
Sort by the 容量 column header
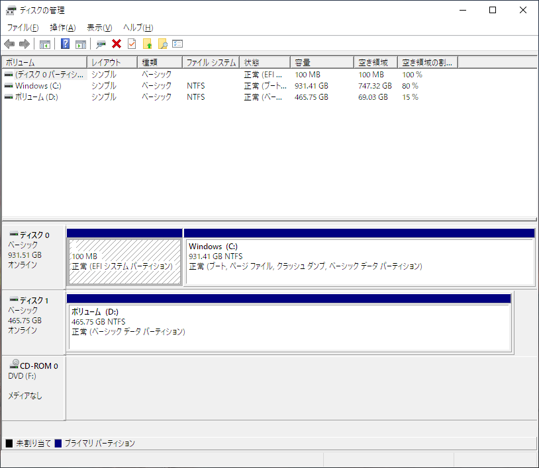[322, 62]
